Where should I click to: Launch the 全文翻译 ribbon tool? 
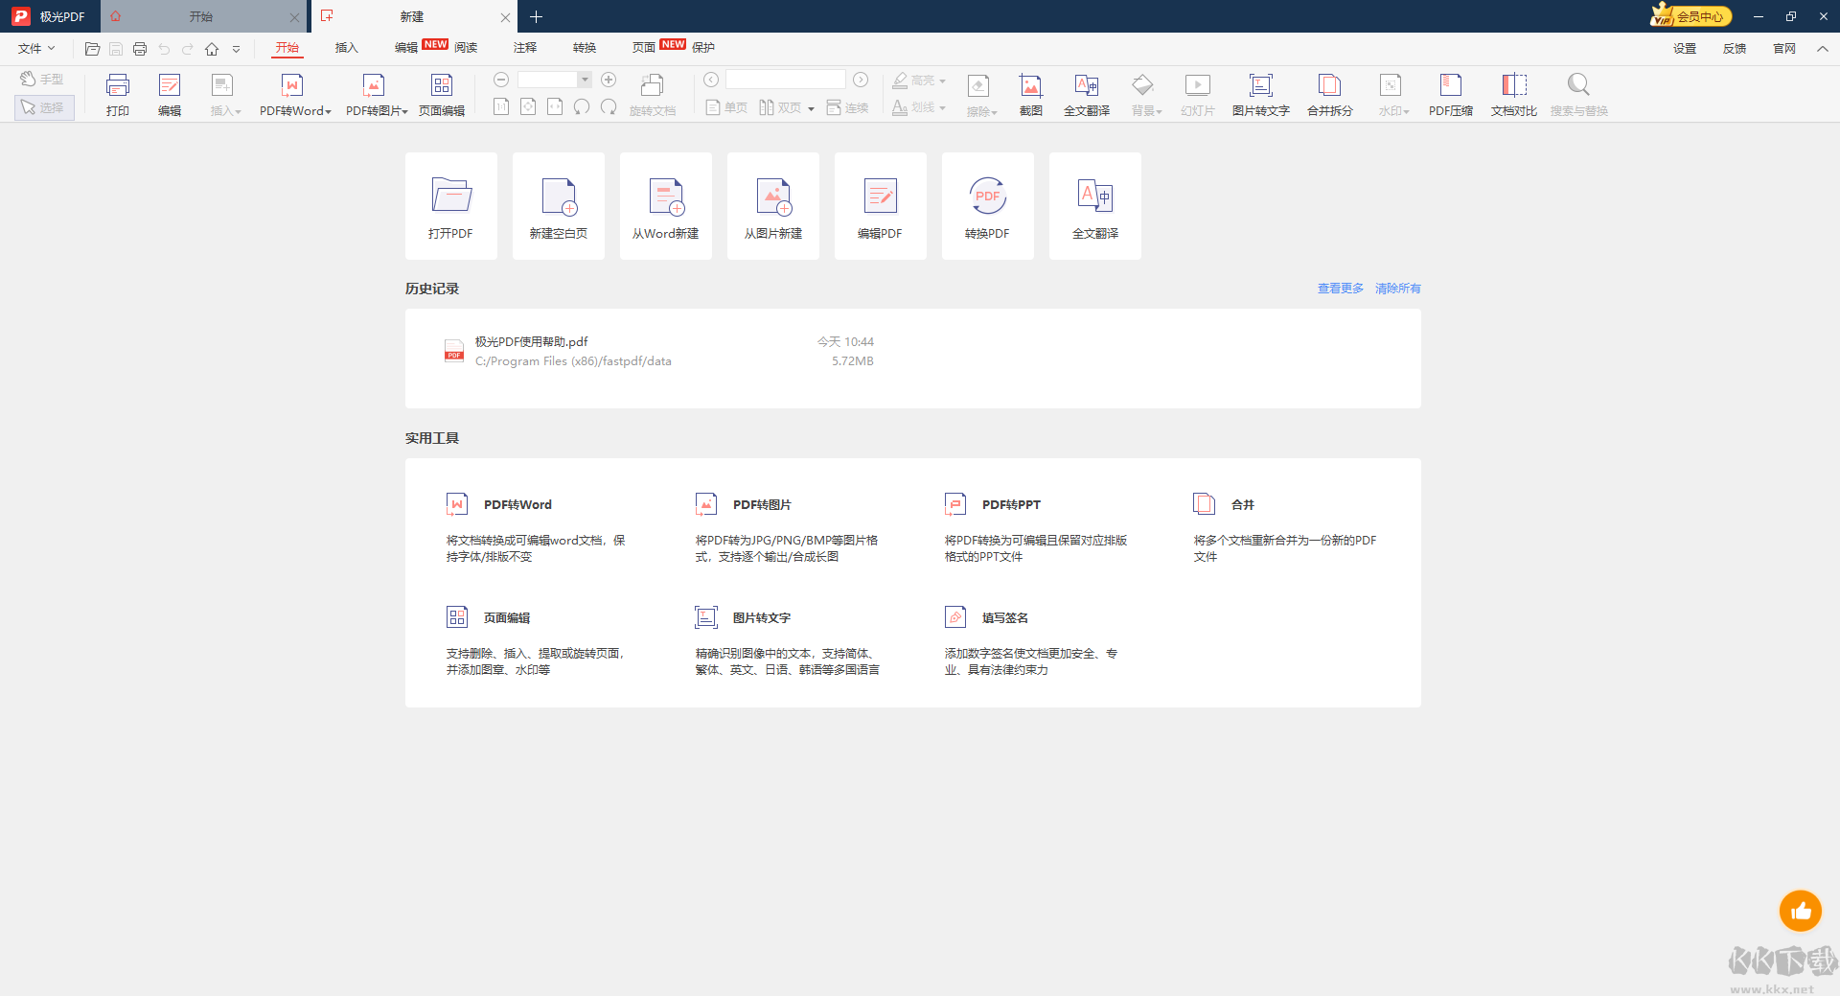(x=1087, y=94)
